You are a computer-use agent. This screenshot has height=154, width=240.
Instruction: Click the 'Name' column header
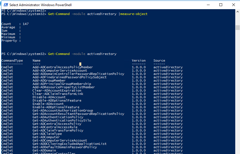point(36,60)
